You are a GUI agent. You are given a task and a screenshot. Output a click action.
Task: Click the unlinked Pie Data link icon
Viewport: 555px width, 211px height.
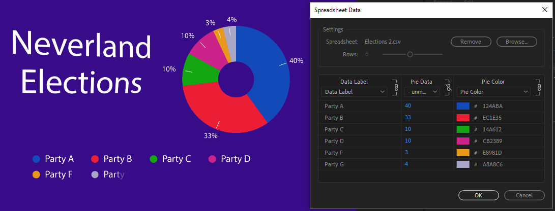[x=448, y=87]
